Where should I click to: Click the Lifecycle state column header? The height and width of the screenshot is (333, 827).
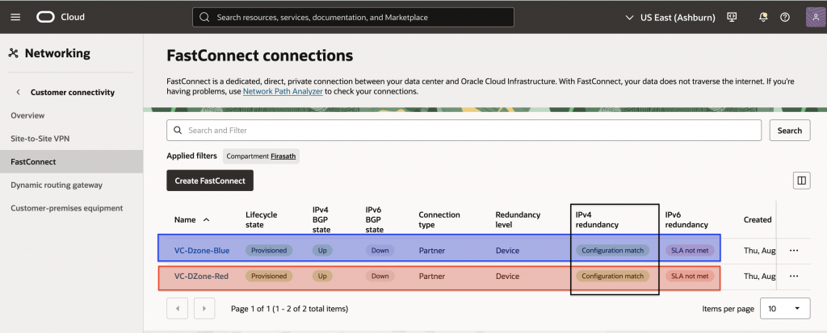pos(261,220)
